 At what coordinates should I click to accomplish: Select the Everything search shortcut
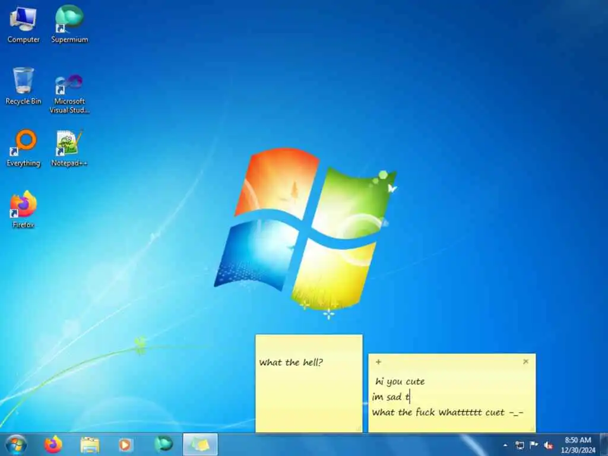coord(23,148)
